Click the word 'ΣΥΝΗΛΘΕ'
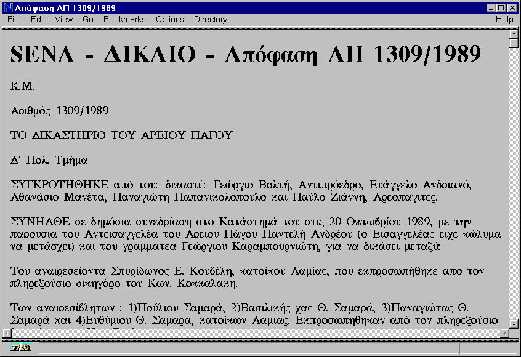 point(40,222)
